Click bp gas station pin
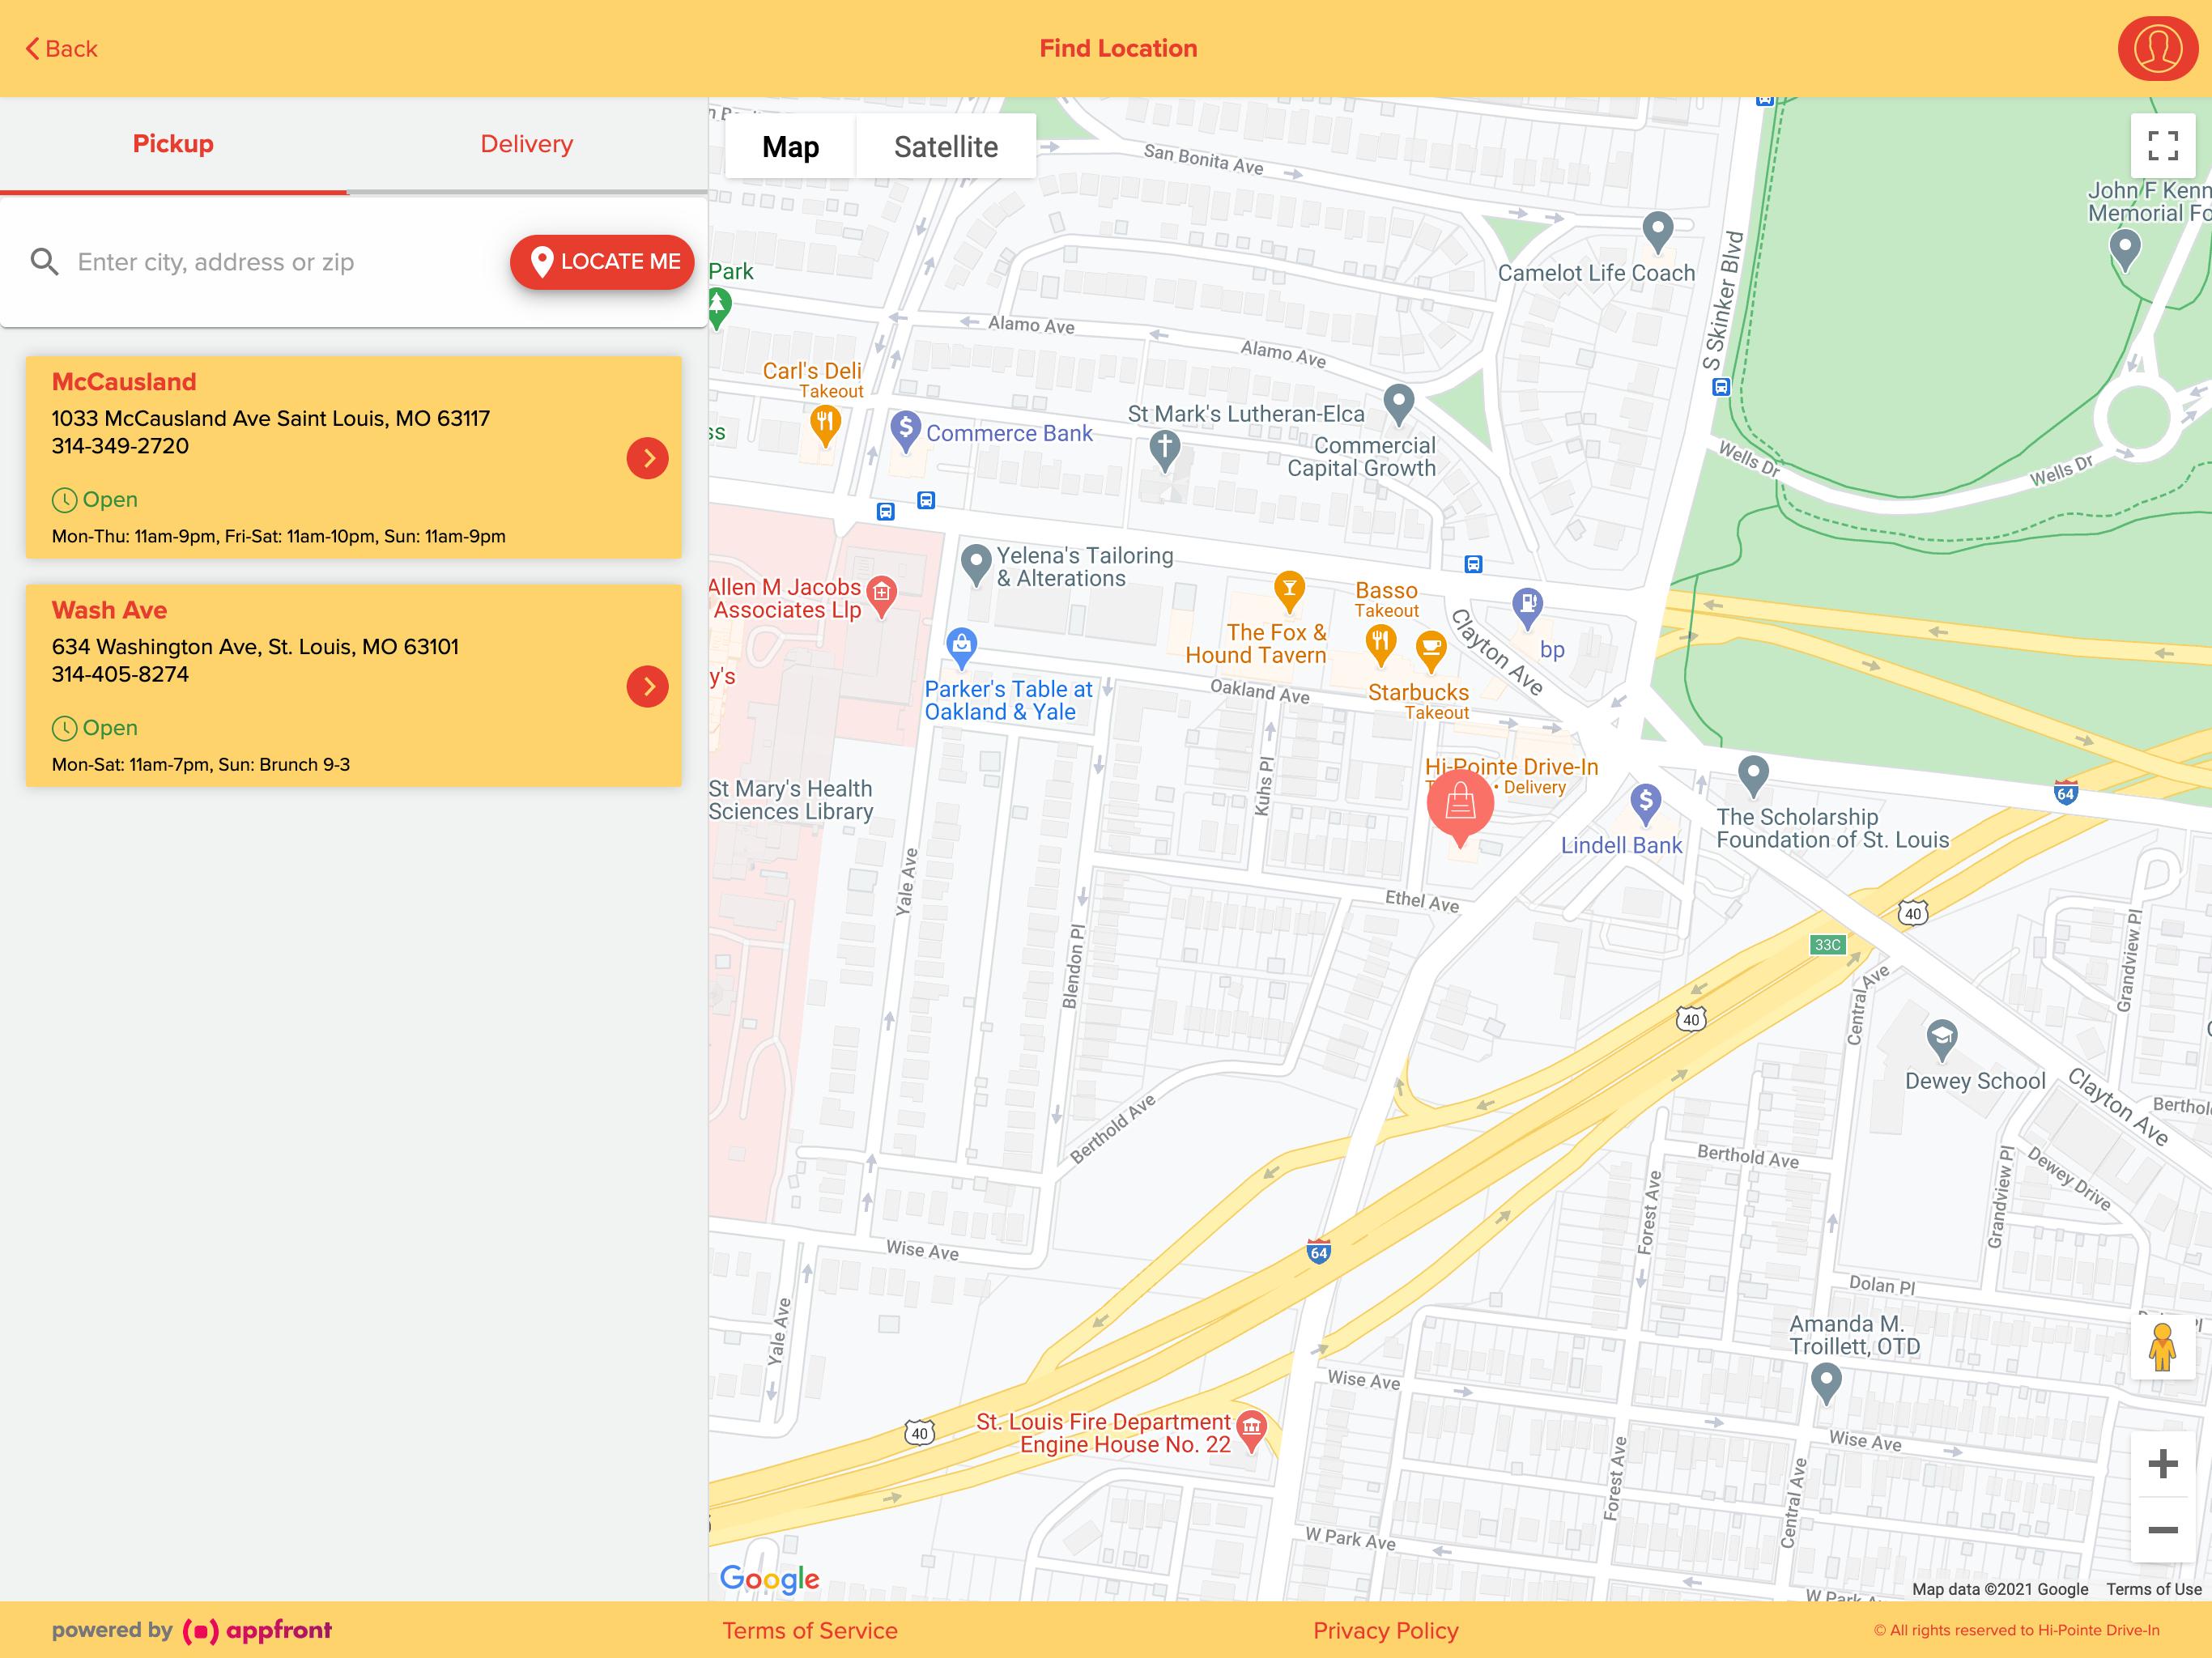Screen dimensions: 2212x1658 click(1527, 607)
